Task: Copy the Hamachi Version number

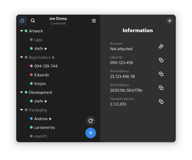Action: tap(161, 102)
